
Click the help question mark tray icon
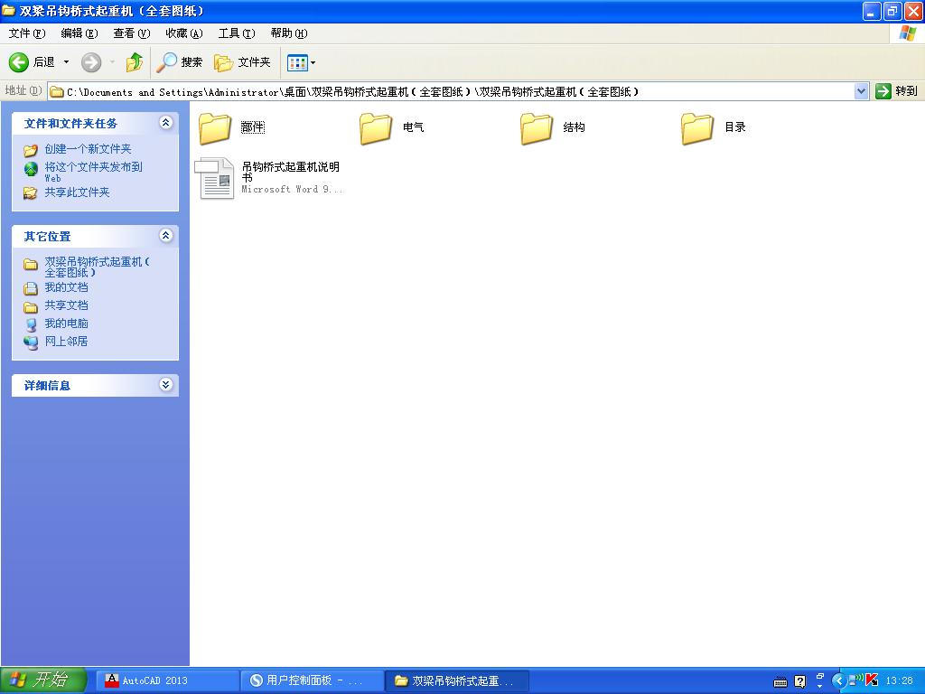800,681
